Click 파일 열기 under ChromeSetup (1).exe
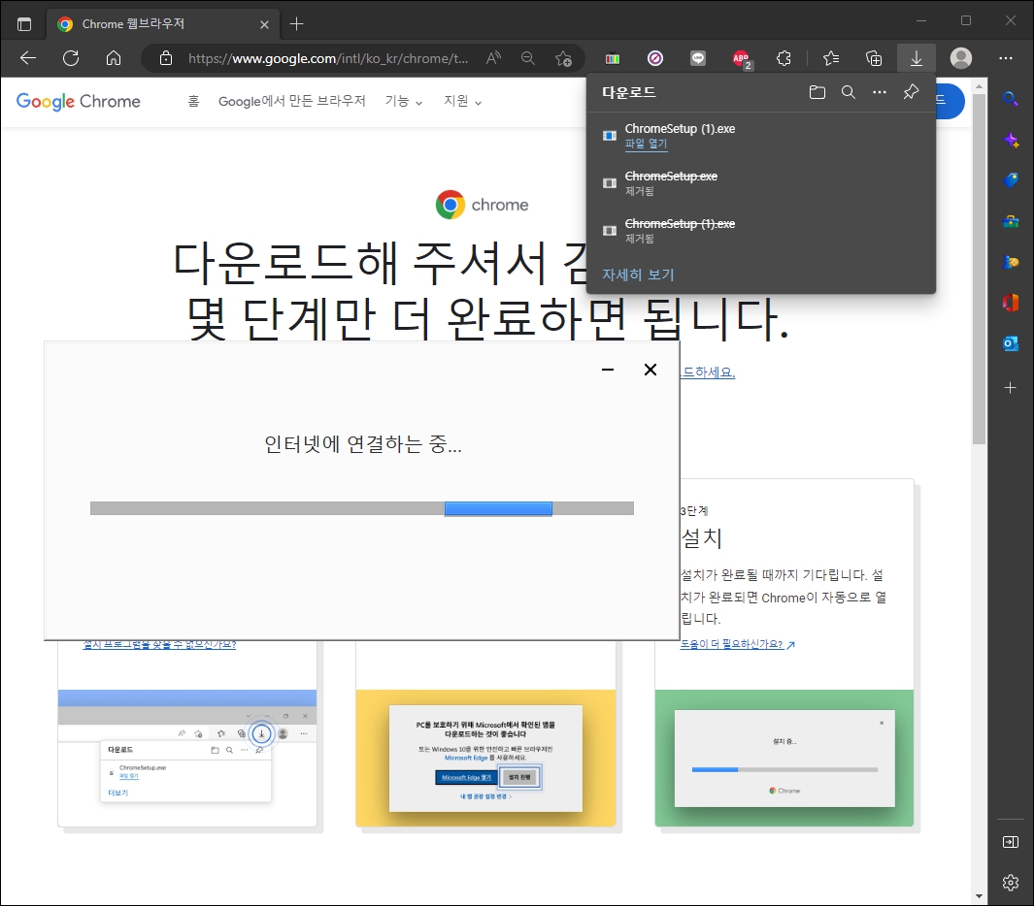This screenshot has height=906, width=1034. (646, 144)
